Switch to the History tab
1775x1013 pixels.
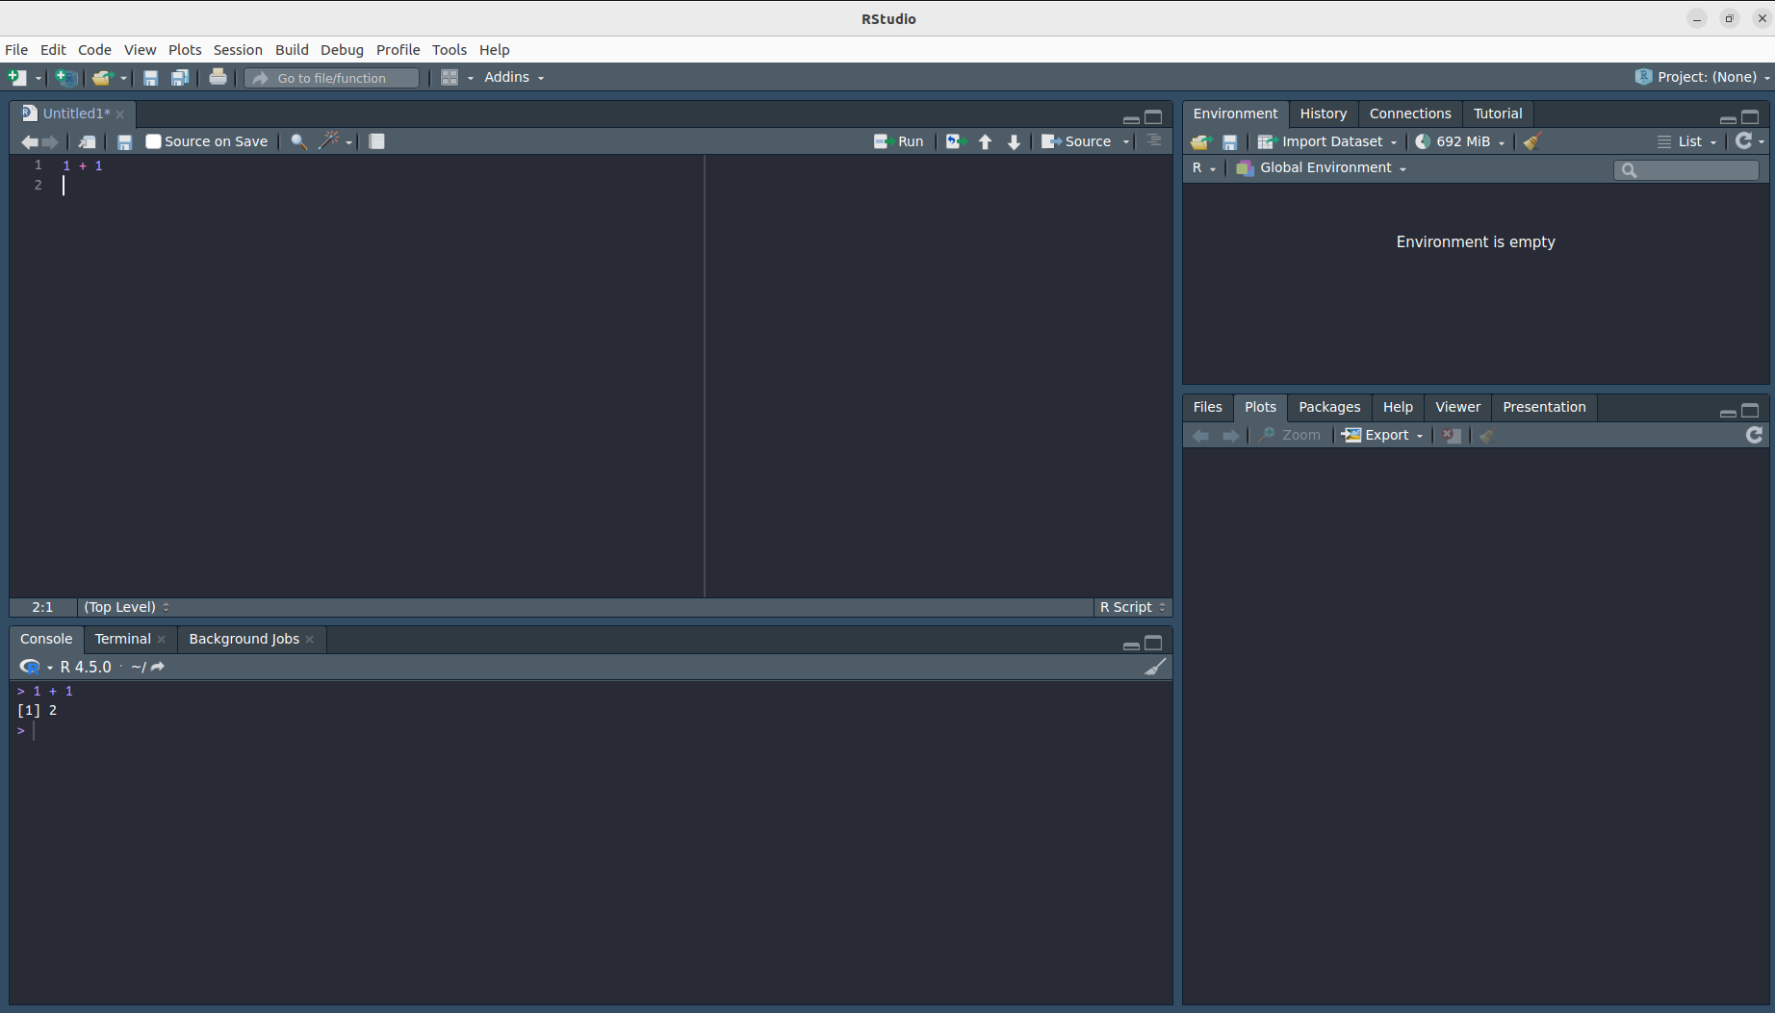pos(1324,114)
